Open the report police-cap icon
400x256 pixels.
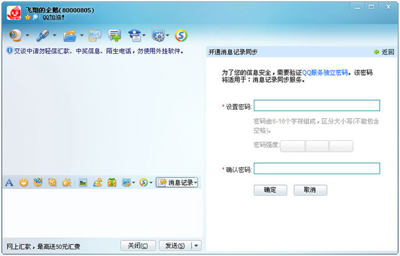click(x=135, y=35)
